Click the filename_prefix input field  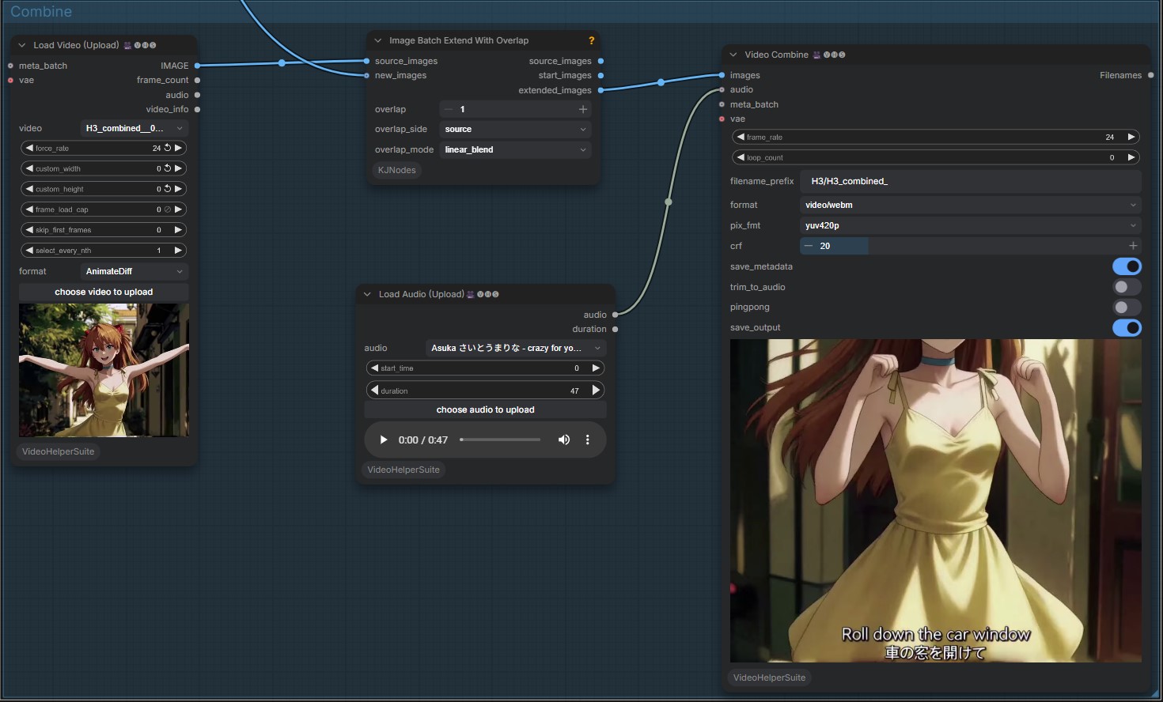coord(971,181)
